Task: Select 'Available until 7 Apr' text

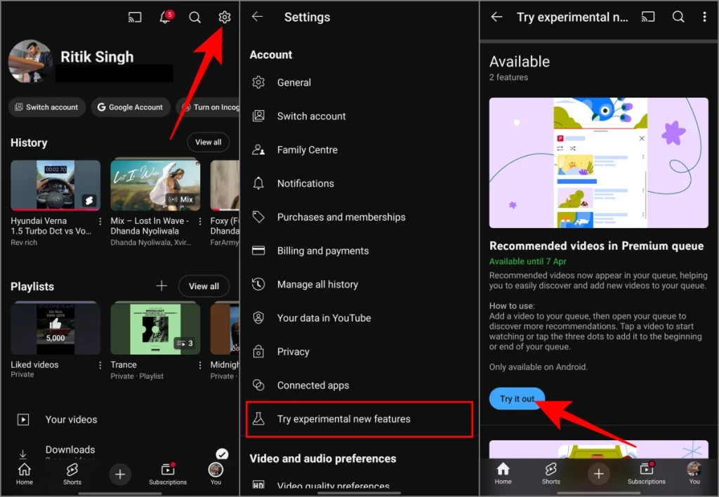Action: click(x=527, y=261)
